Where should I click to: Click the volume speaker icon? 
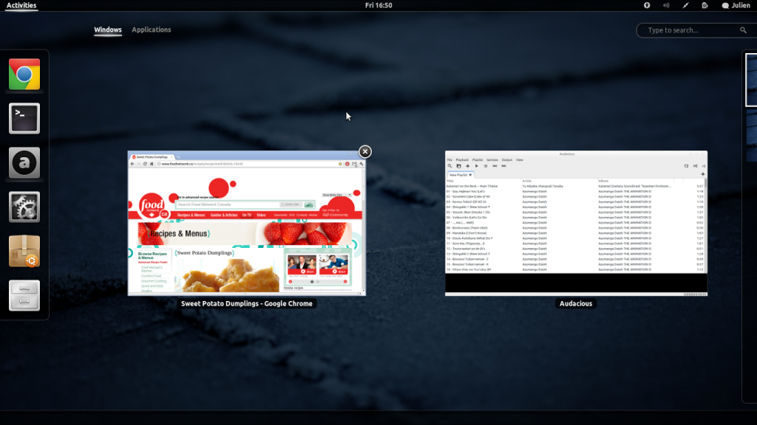point(666,5)
